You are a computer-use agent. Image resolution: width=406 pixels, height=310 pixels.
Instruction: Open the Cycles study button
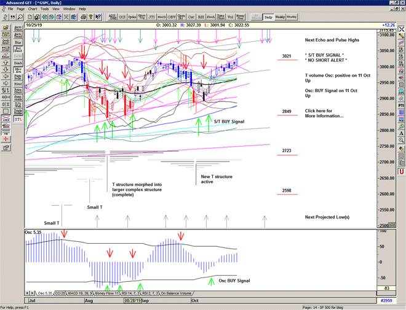pyautogui.click(x=132, y=17)
